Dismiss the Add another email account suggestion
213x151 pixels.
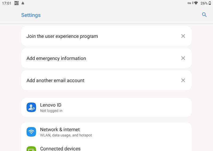[x=183, y=80]
